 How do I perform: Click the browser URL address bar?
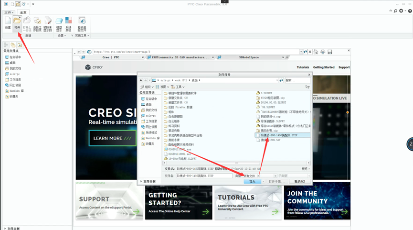[x=196, y=52]
